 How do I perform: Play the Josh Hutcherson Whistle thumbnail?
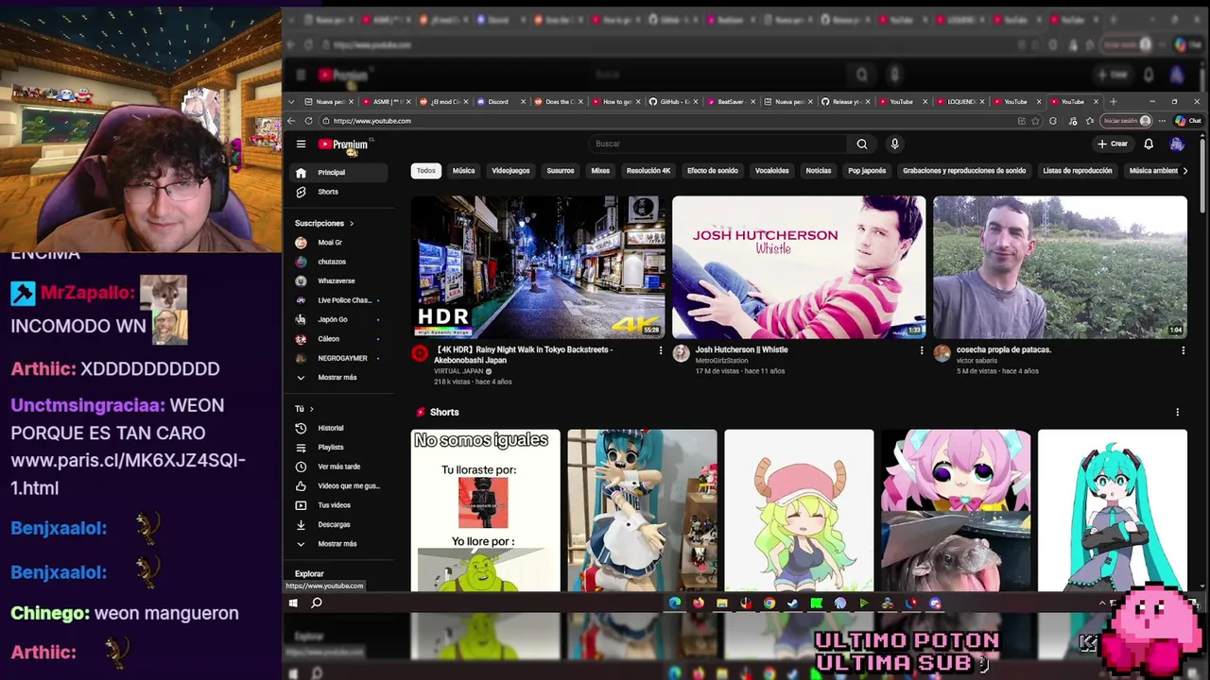click(x=799, y=267)
